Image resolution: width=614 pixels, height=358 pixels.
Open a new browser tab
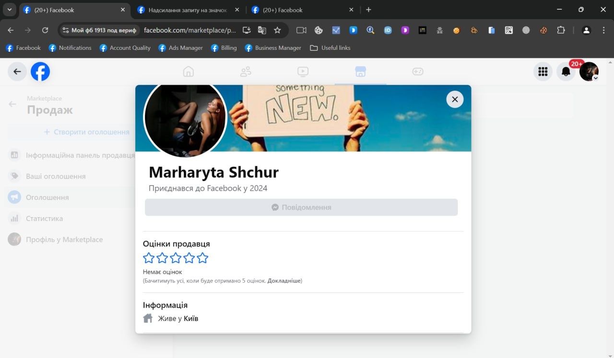tap(368, 10)
